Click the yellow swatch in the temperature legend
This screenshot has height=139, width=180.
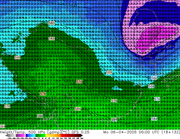(46, 135)
